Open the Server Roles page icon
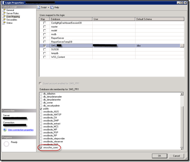The image size is (190, 162). point(4,13)
